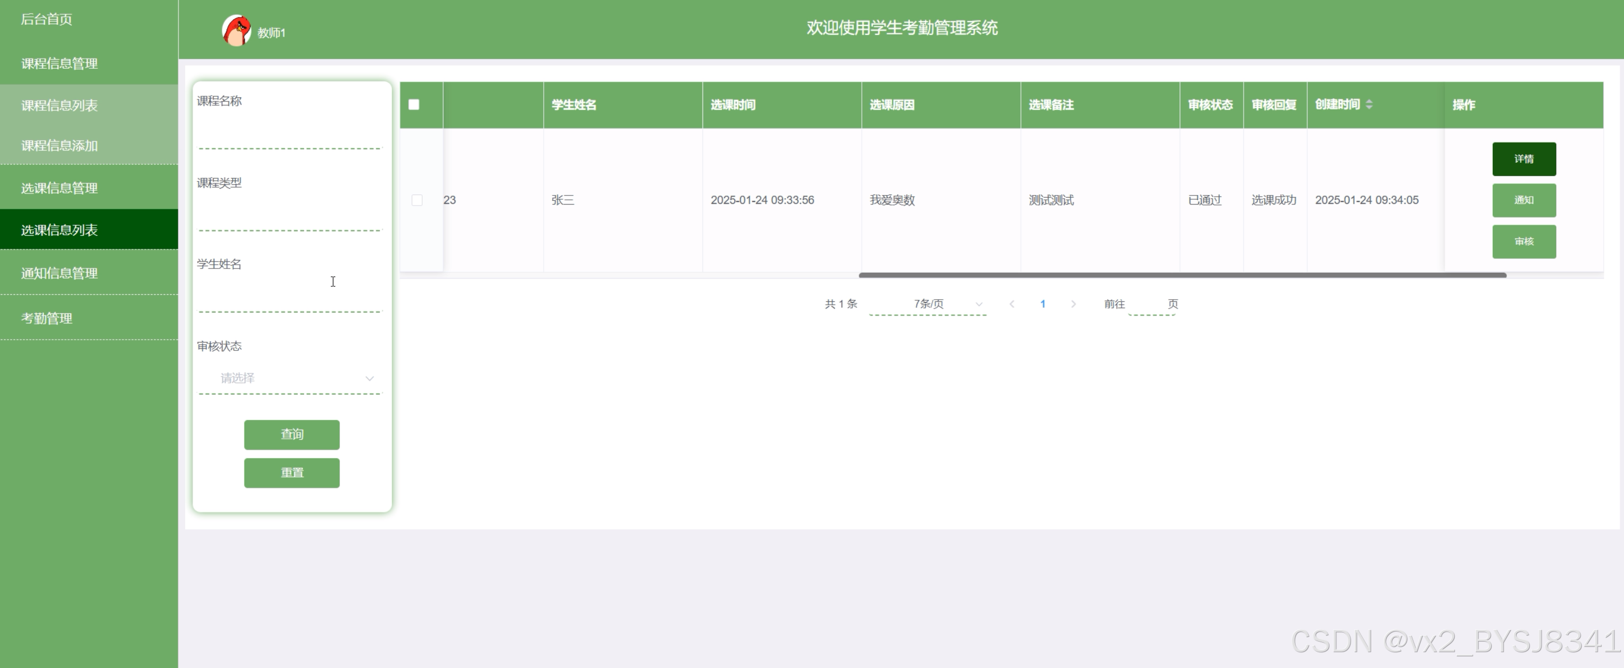Toggle the select-all header checkbox
1624x668 pixels.
click(x=414, y=105)
